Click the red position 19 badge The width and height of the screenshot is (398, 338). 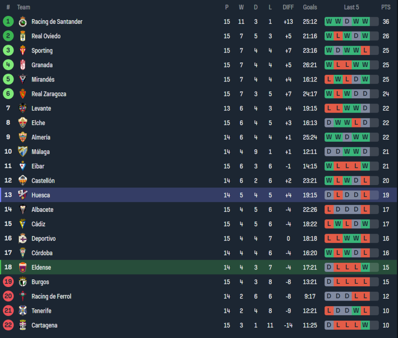click(8, 282)
